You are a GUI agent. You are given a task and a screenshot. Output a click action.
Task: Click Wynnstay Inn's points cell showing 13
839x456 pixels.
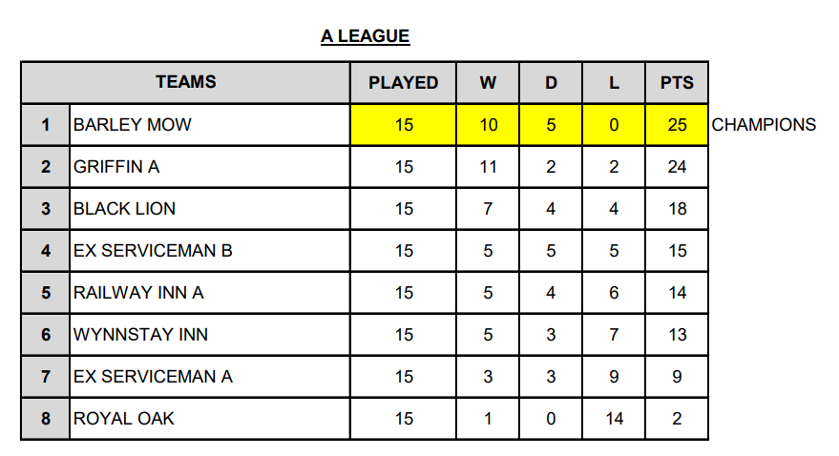pos(677,335)
